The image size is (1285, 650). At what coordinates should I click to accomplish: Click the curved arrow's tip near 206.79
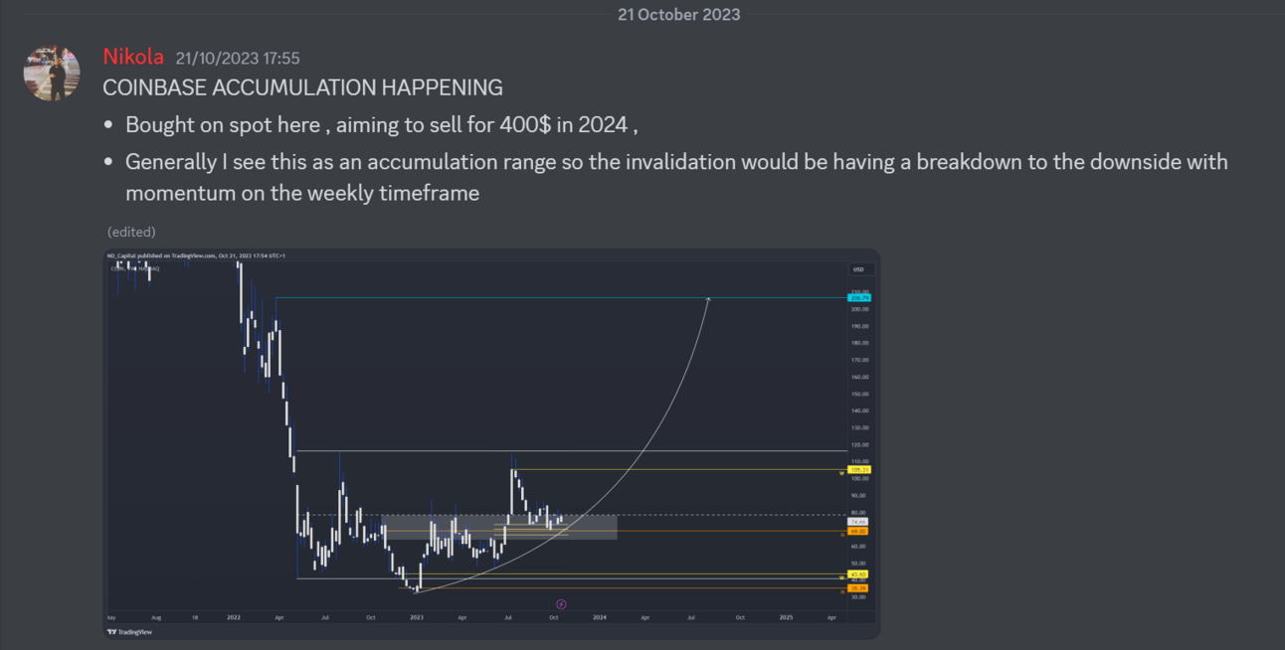[x=707, y=297]
